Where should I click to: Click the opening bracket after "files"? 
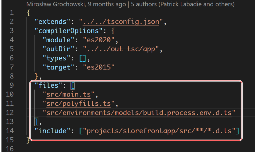pyautogui.click(x=73, y=85)
